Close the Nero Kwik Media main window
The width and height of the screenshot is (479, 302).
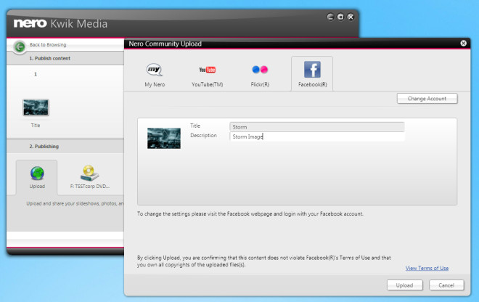pyautogui.click(x=351, y=17)
